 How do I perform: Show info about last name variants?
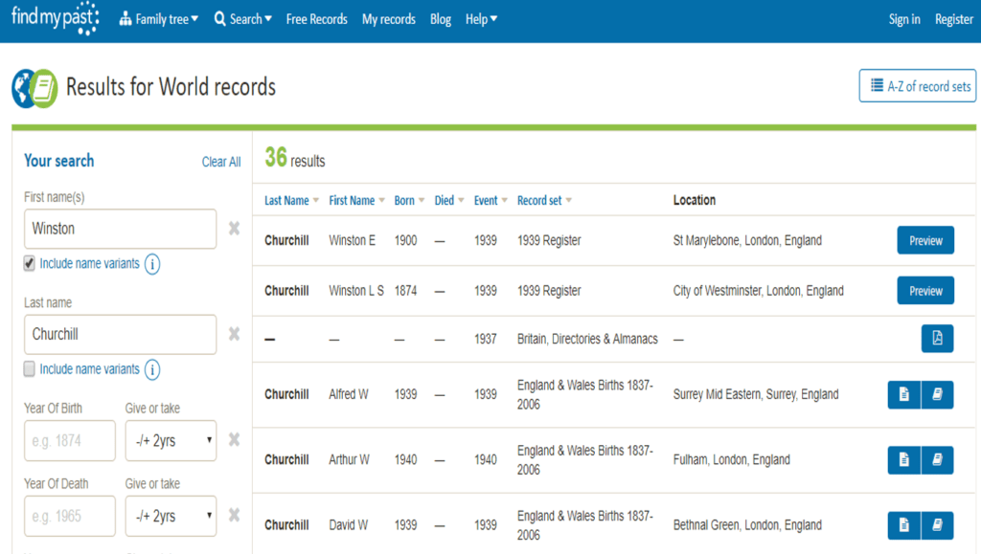[152, 369]
